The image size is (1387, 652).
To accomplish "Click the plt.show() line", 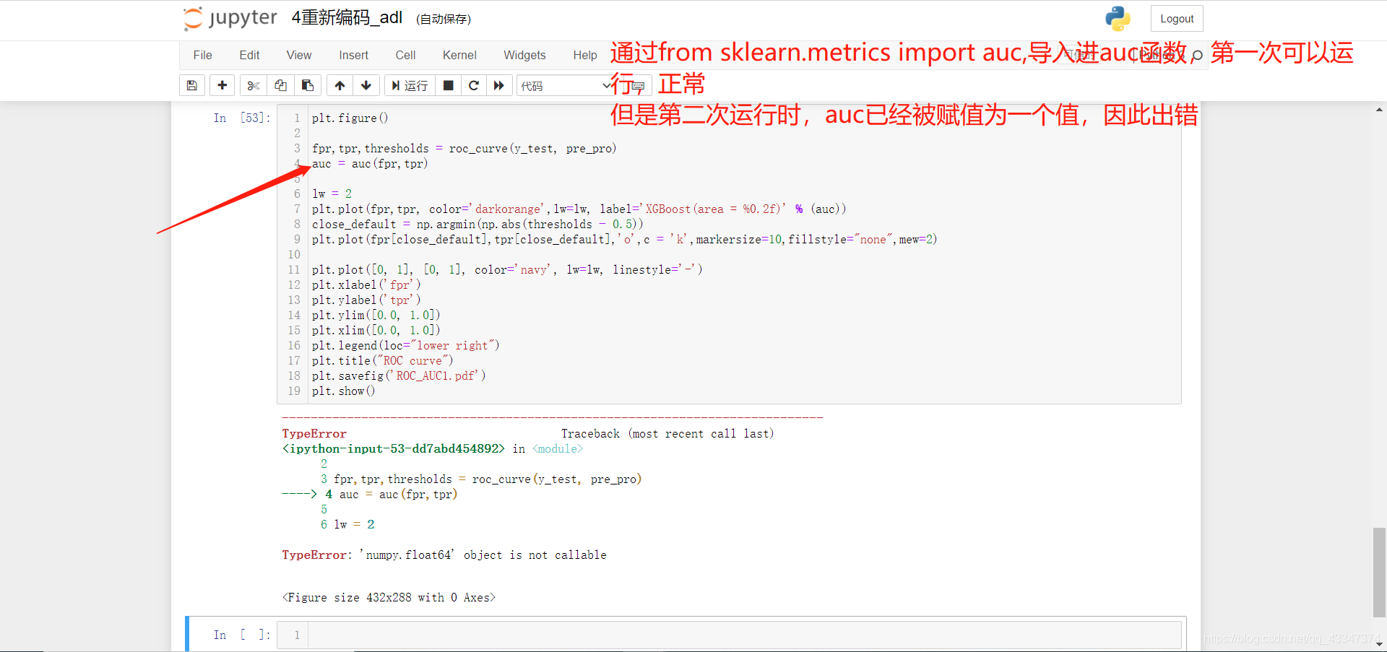I will (x=343, y=391).
